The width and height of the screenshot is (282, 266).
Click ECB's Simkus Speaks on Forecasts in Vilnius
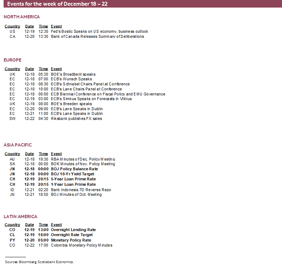tap(91, 99)
